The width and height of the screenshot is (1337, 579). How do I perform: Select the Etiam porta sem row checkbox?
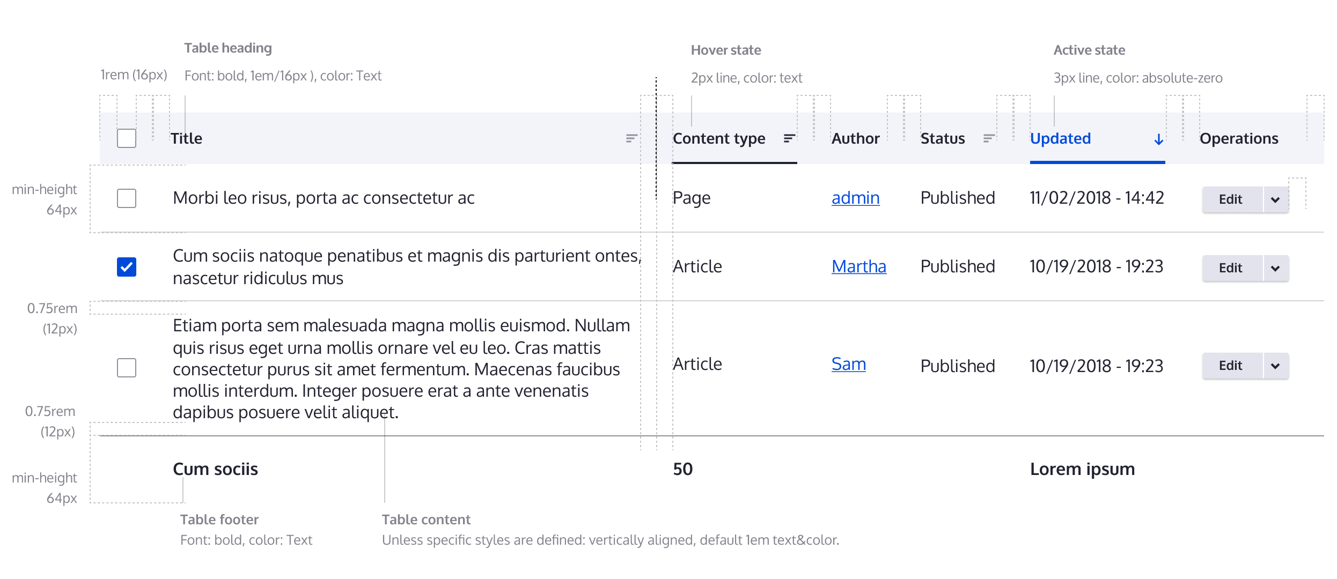coord(127,368)
